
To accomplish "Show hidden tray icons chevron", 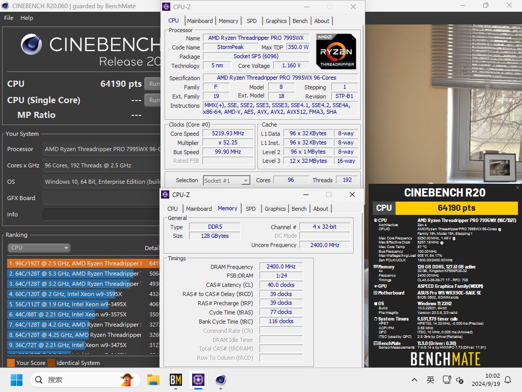I will (x=414, y=380).
